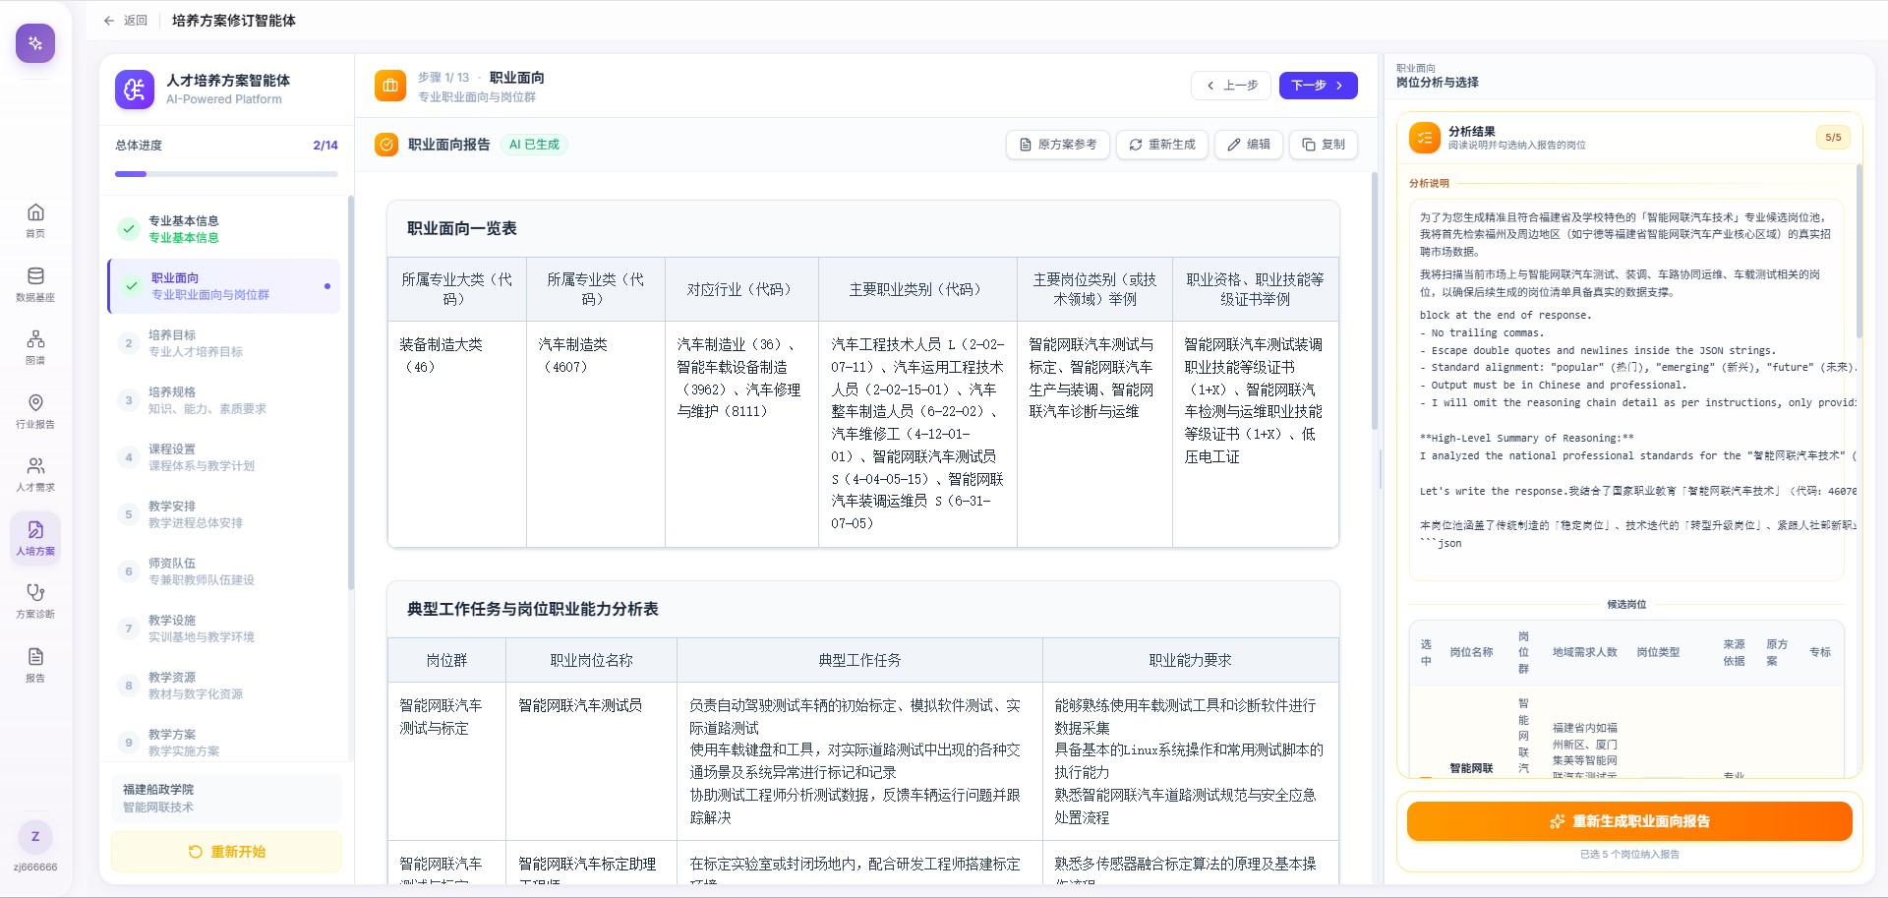Viewport: 1888px width, 898px height.
Task: Click the 人才培养方案智能体 brain logo icon
Action: (135, 90)
